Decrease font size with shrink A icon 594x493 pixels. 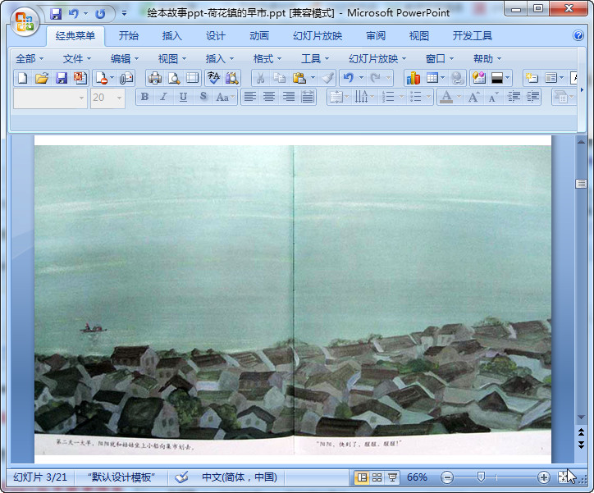493,98
